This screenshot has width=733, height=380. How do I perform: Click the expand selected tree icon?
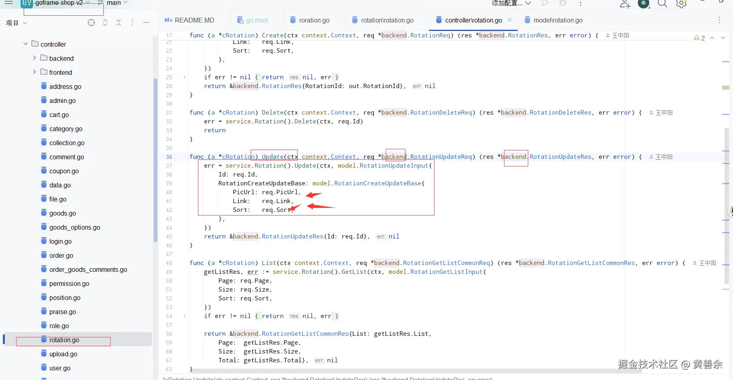click(105, 23)
